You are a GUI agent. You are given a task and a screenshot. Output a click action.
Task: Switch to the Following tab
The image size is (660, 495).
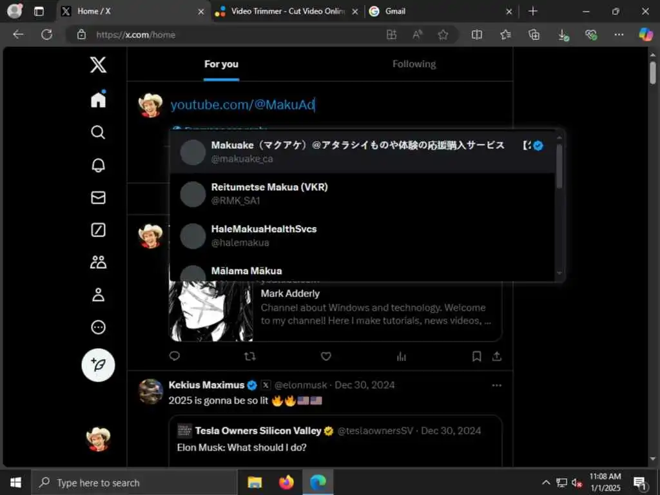click(x=414, y=64)
